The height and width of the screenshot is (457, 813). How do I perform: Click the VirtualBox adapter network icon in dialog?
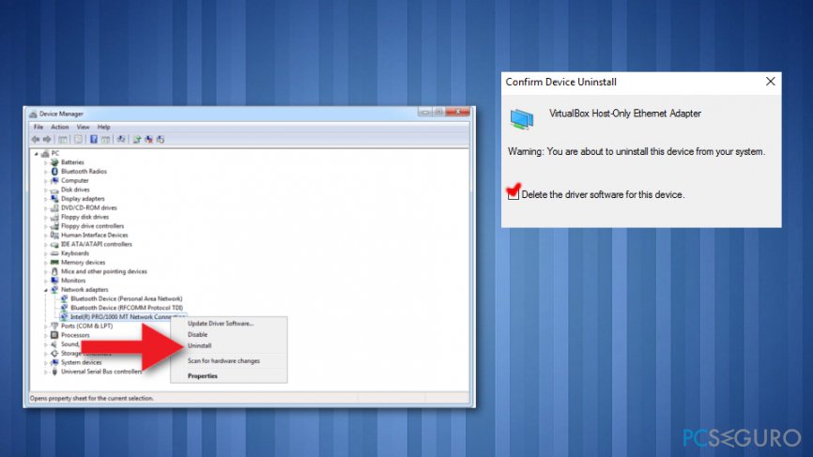[x=522, y=118]
